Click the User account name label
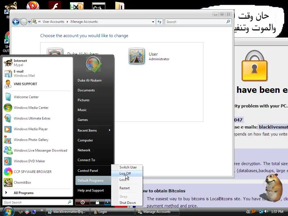The height and width of the screenshot is (216, 288). pos(153,54)
